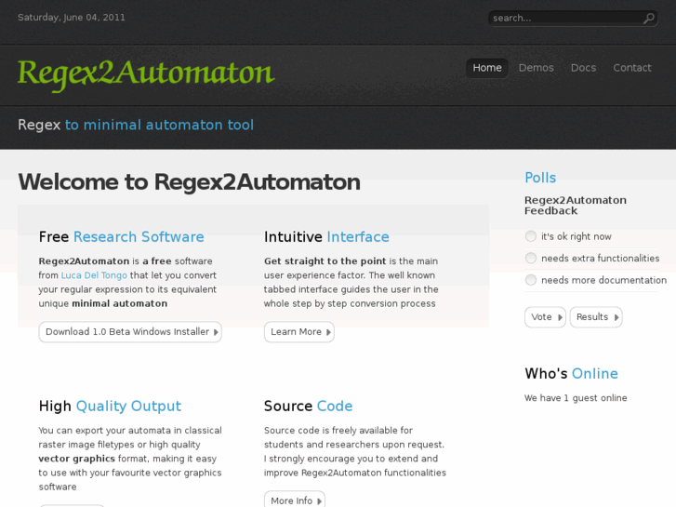Download 1.0 Beta Windows Installer
This screenshot has height=507, width=676.
130,332
